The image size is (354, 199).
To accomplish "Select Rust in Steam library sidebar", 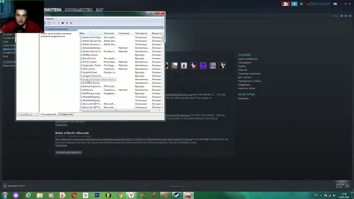I will click(x=5, y=56).
